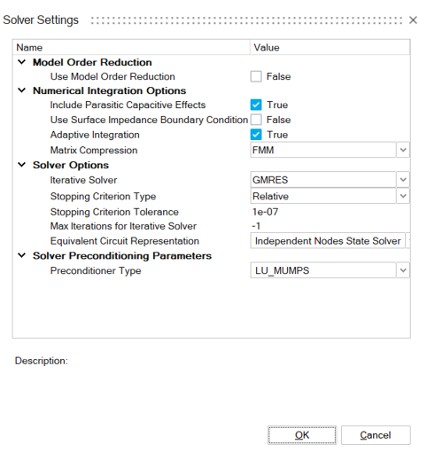Edit the Stopping Criterion Tolerance value 1e-07
Screen dimensions: 427x452
pos(265,212)
